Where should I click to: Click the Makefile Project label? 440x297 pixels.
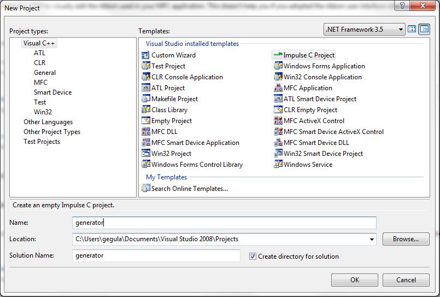(x=174, y=99)
